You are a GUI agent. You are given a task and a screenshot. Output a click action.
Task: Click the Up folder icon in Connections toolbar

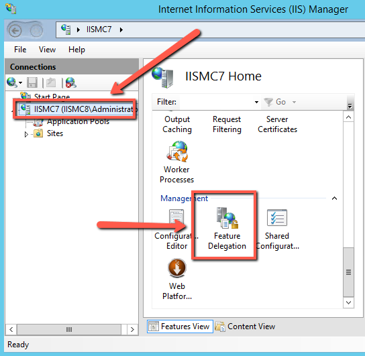point(51,82)
